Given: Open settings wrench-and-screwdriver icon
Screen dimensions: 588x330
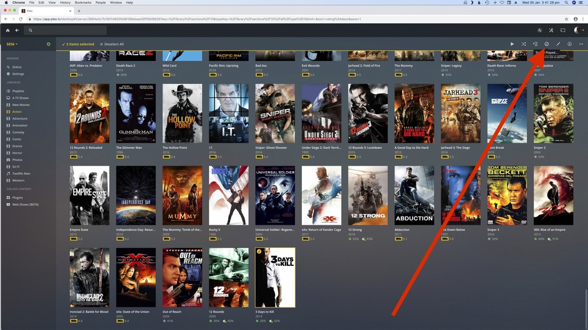Looking at the screenshot, I should (551, 31).
